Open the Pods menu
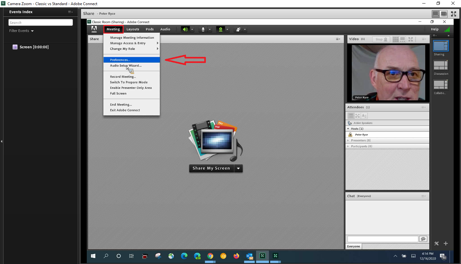Screen dimensions: 461x264 (x=150, y=29)
